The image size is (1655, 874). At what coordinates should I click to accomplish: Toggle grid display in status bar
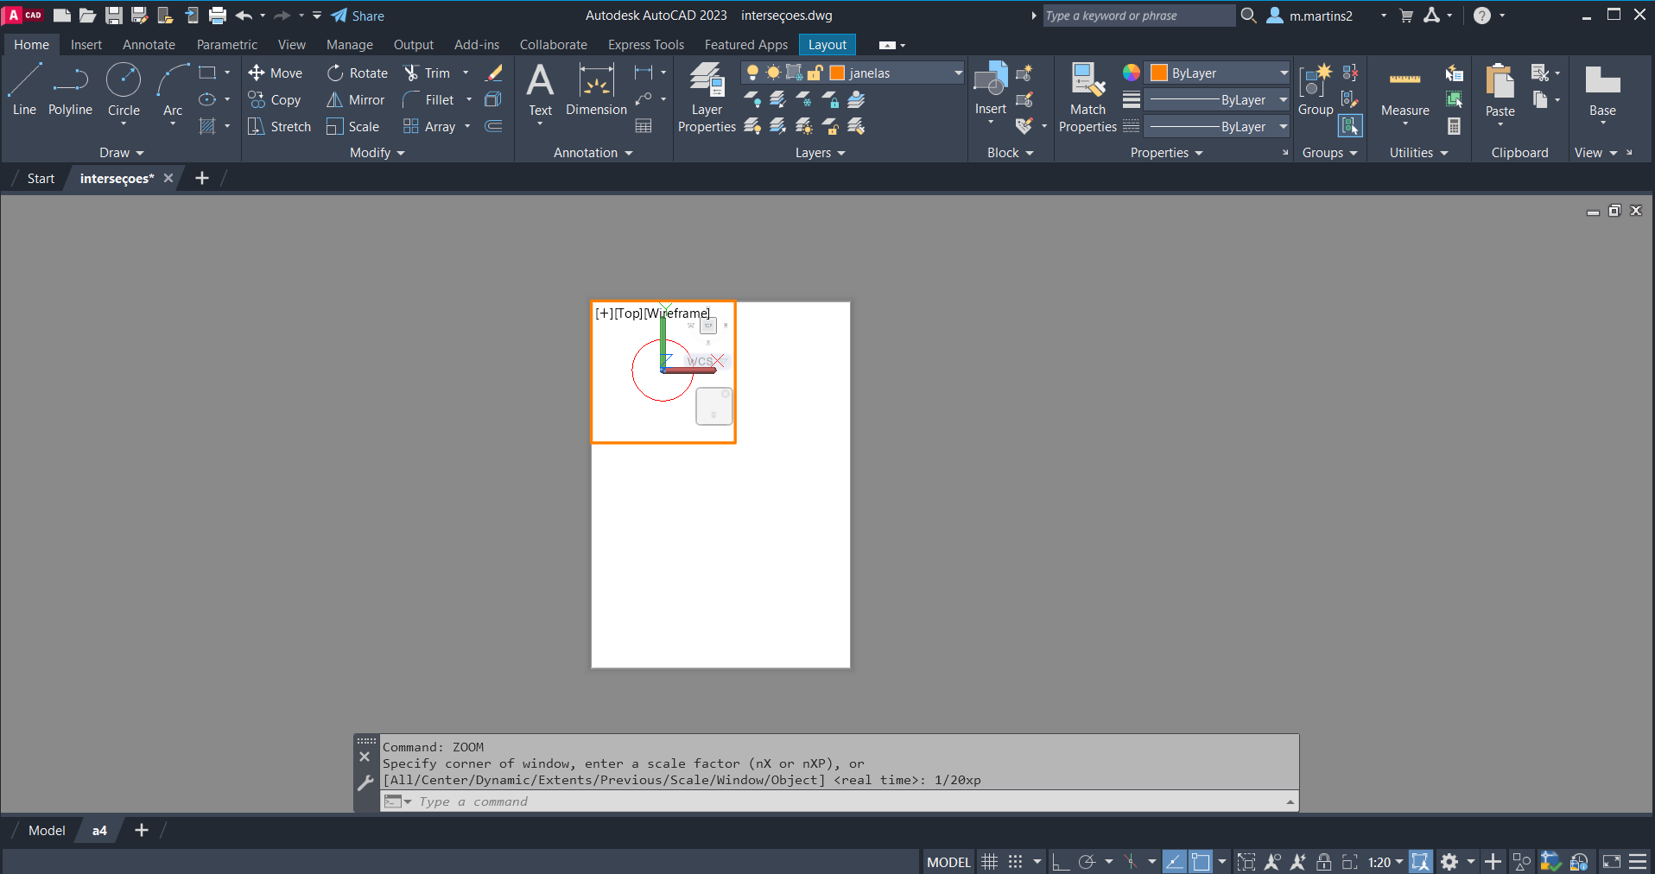pyautogui.click(x=990, y=862)
